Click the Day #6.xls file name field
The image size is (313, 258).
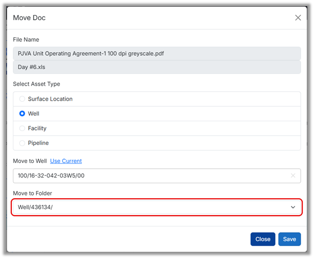click(x=156, y=68)
